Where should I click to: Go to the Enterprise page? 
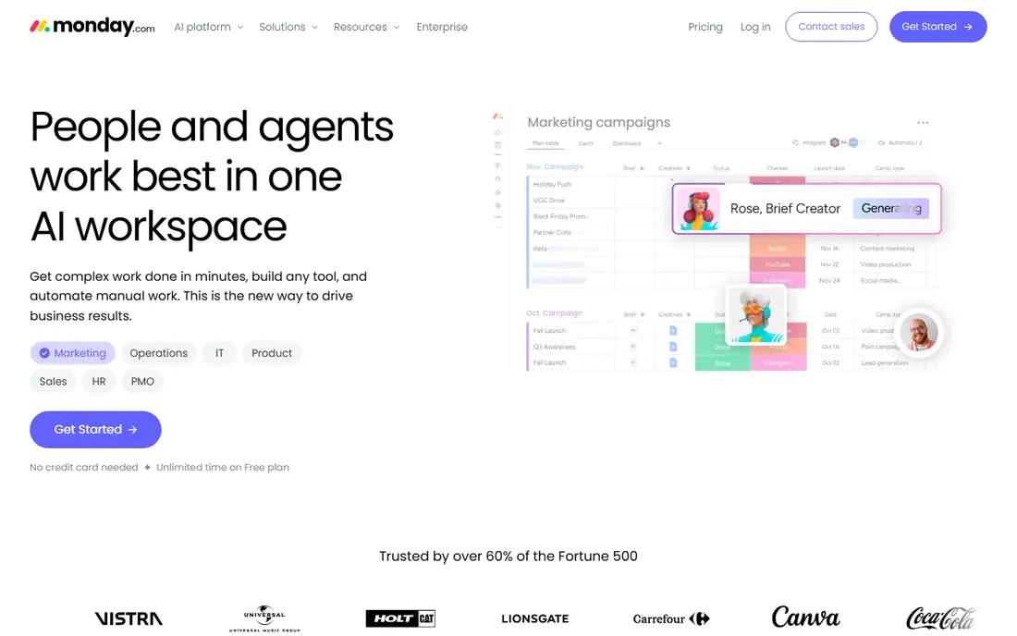coord(442,27)
